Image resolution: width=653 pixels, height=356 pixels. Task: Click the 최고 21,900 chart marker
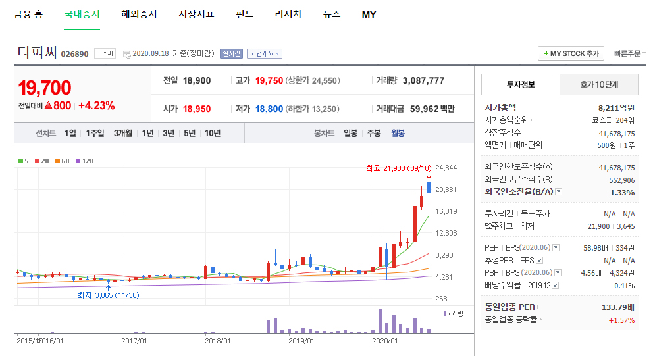(398, 168)
